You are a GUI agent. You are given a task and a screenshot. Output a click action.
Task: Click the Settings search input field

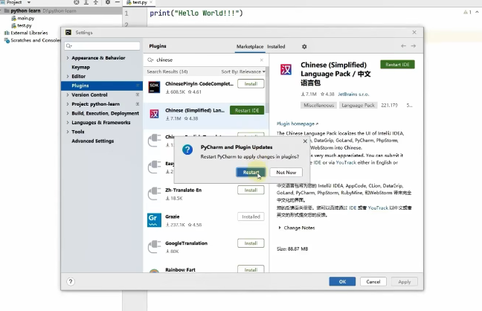[102, 46]
